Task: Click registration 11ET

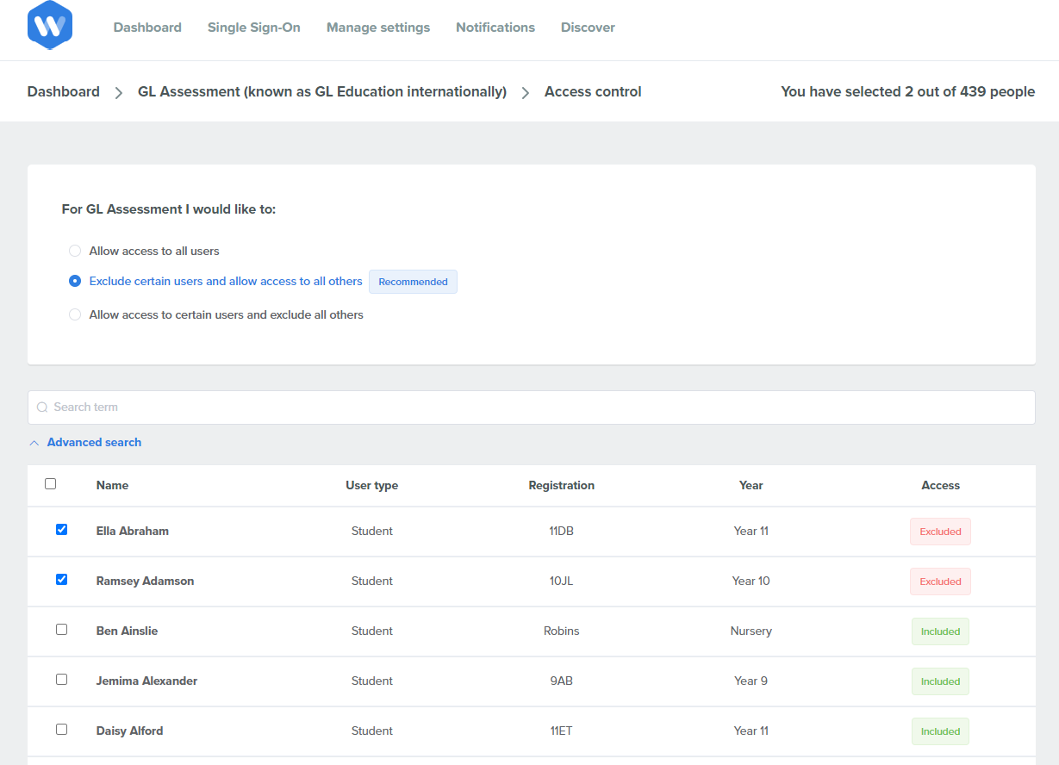Action: click(562, 731)
